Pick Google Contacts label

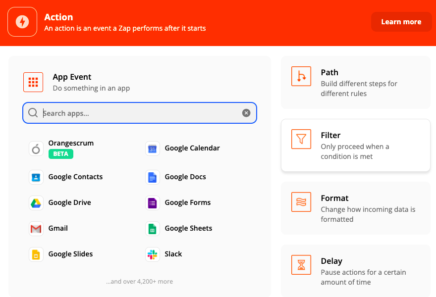75,177
